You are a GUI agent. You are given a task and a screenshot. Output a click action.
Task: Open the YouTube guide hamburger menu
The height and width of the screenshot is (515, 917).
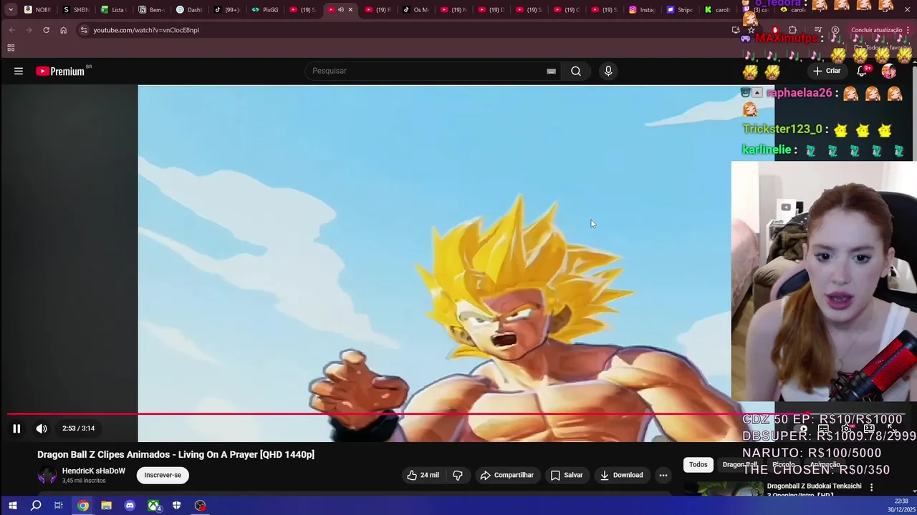pos(19,71)
